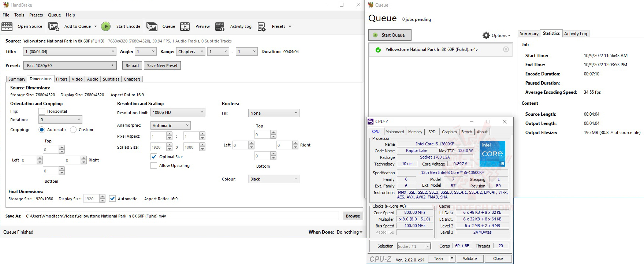The image size is (644, 264).
Task: Click the green Start Encode play icon
Action: [x=106, y=26]
